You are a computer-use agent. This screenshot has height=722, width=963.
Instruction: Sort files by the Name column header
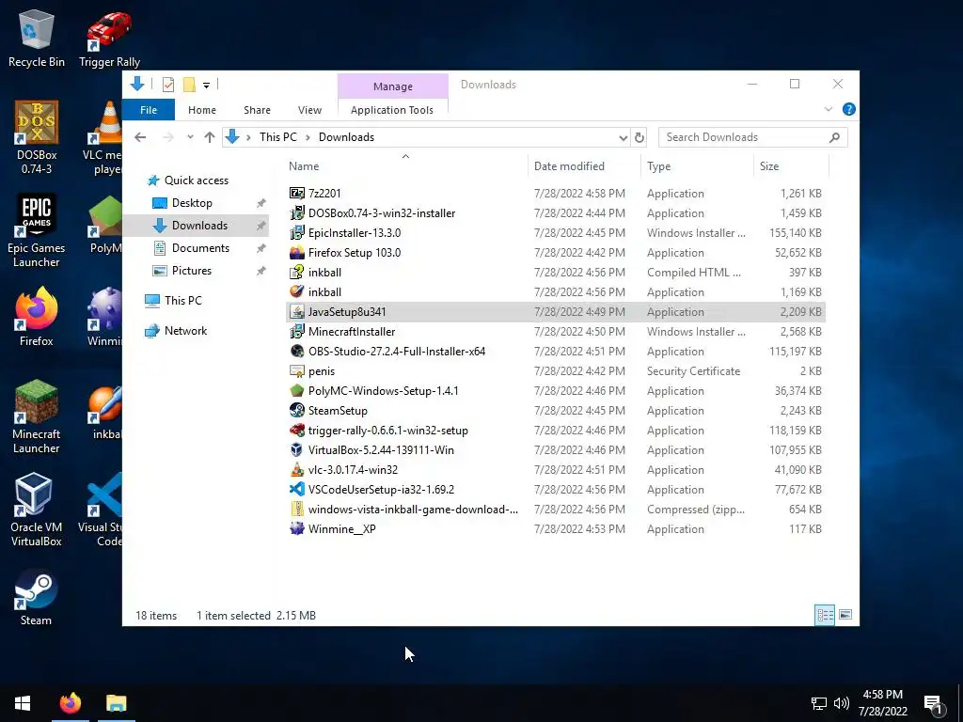[x=405, y=166]
